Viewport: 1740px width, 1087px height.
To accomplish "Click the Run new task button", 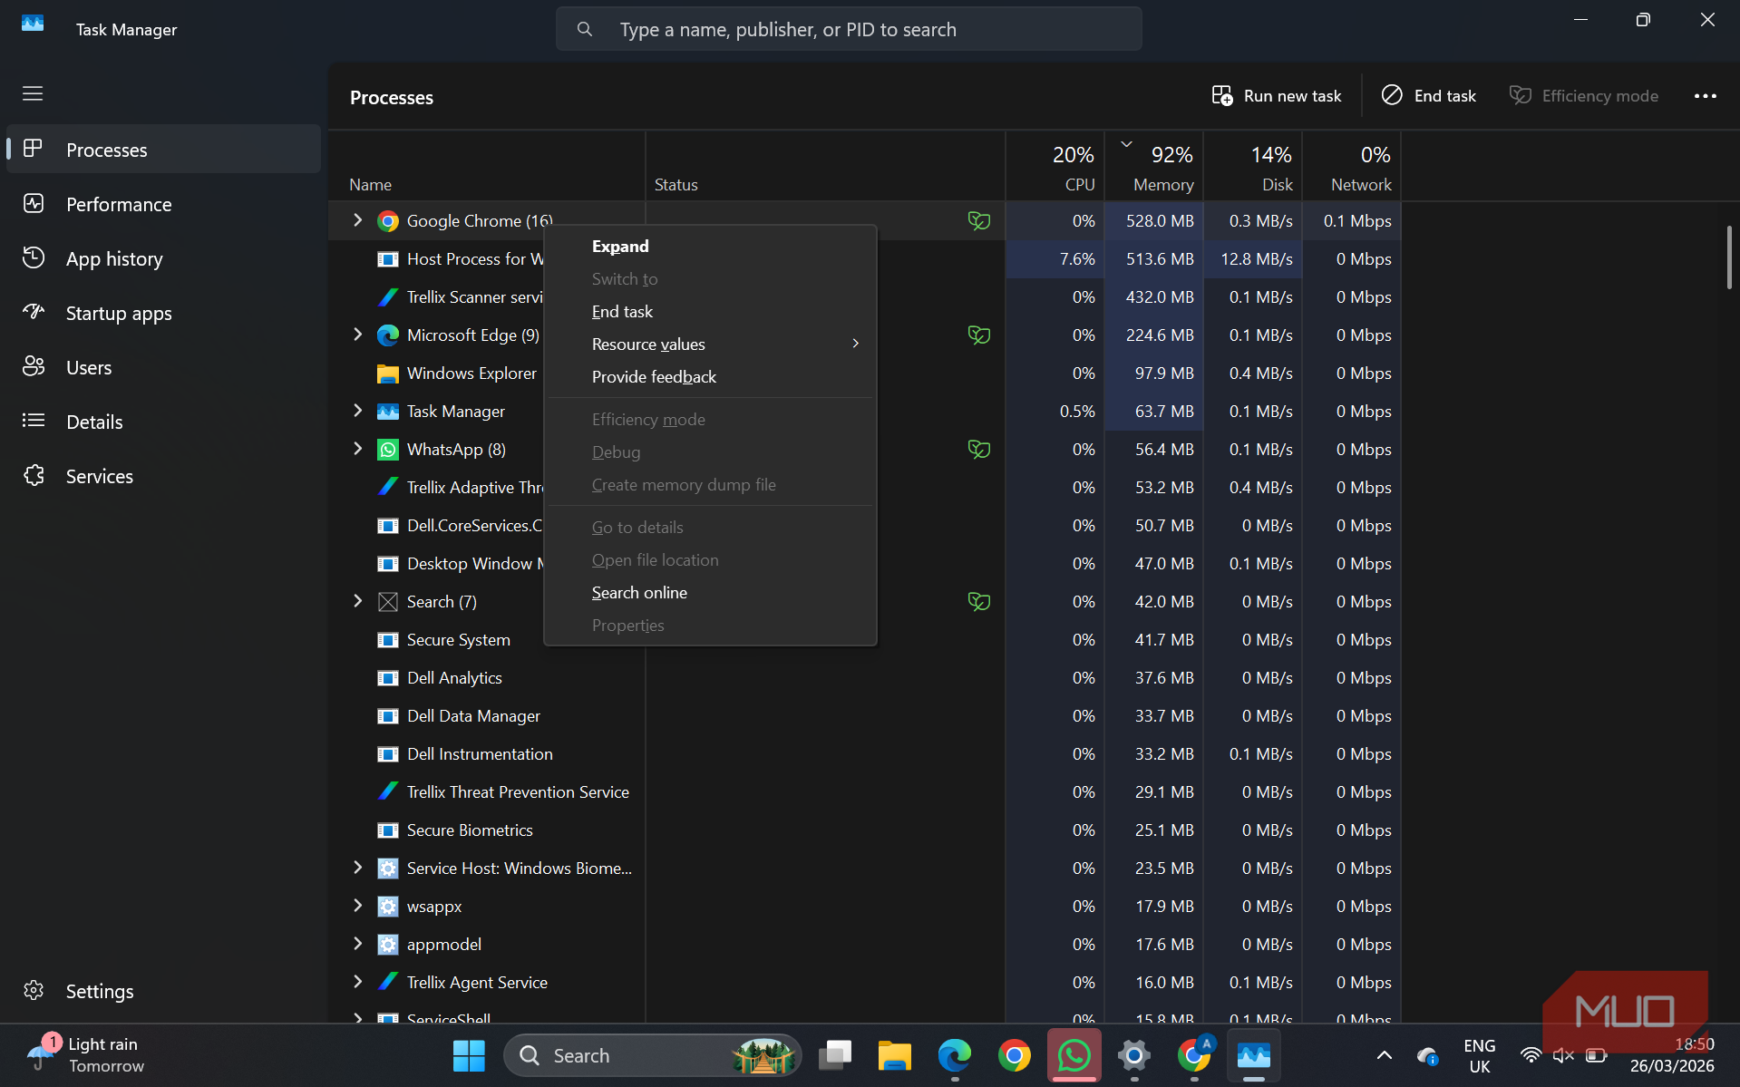I will (x=1277, y=96).
